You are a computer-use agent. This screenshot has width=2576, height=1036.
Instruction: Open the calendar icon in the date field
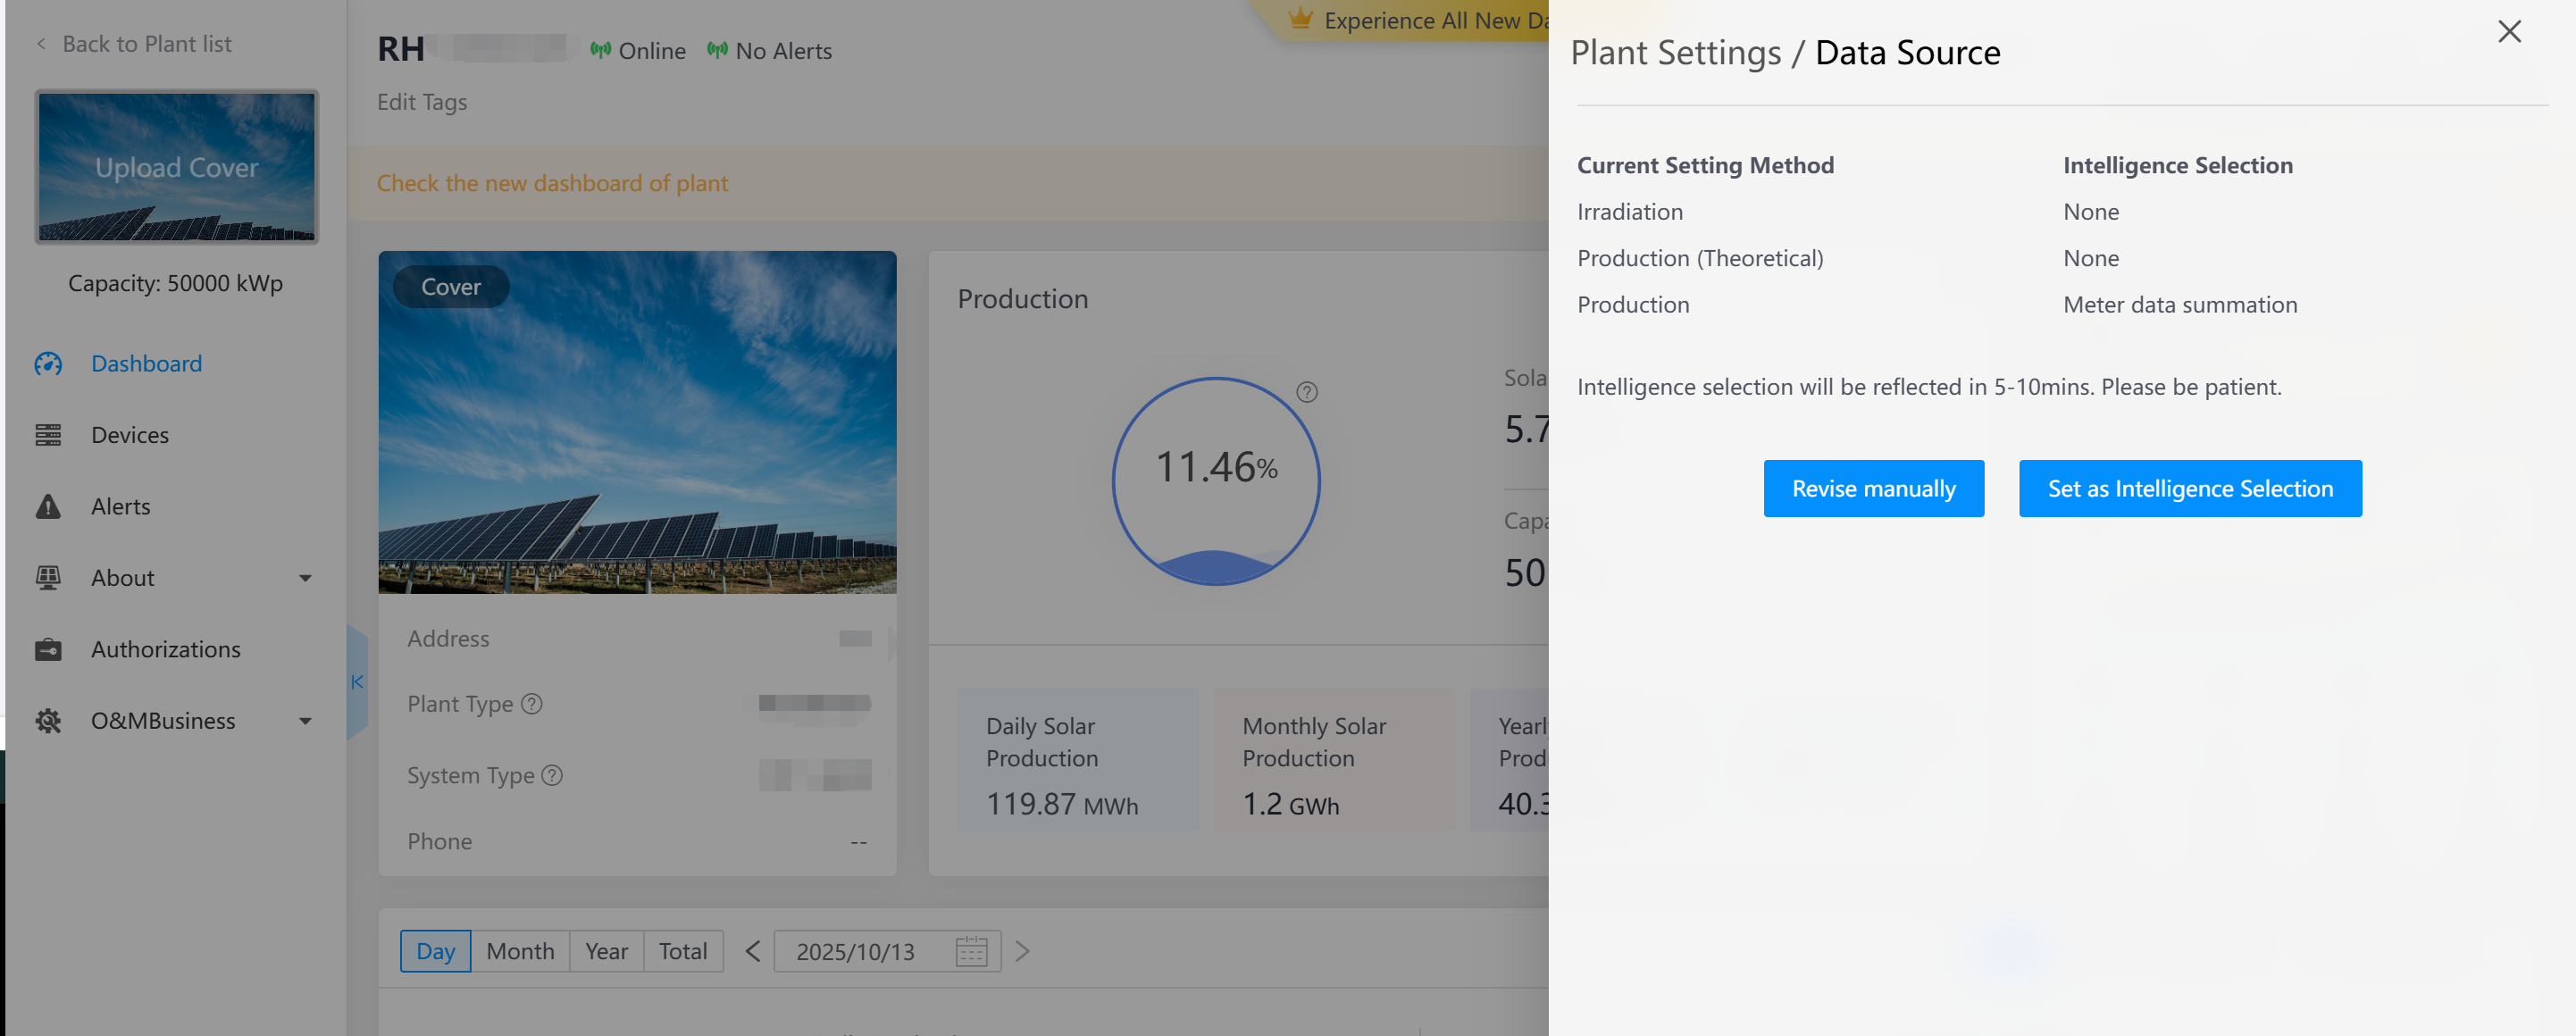pos(970,951)
